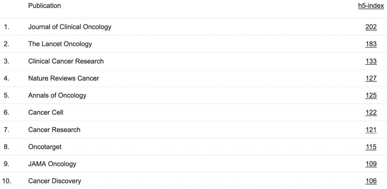
Task: Open Cancer Discovery h5-index value 106
Action: pos(371,181)
